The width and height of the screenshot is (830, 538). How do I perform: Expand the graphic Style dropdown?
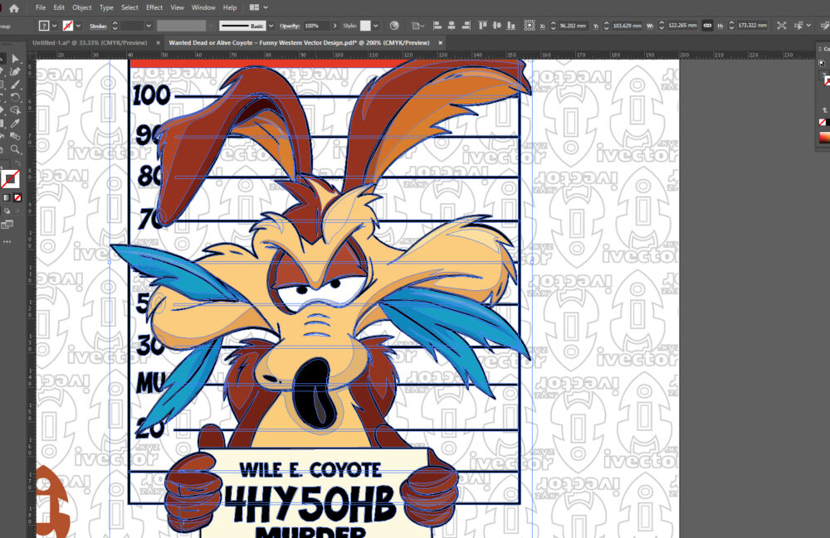coord(376,26)
